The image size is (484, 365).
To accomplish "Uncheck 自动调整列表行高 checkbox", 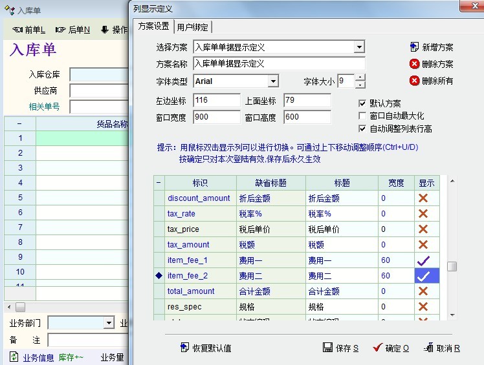I will coord(362,129).
